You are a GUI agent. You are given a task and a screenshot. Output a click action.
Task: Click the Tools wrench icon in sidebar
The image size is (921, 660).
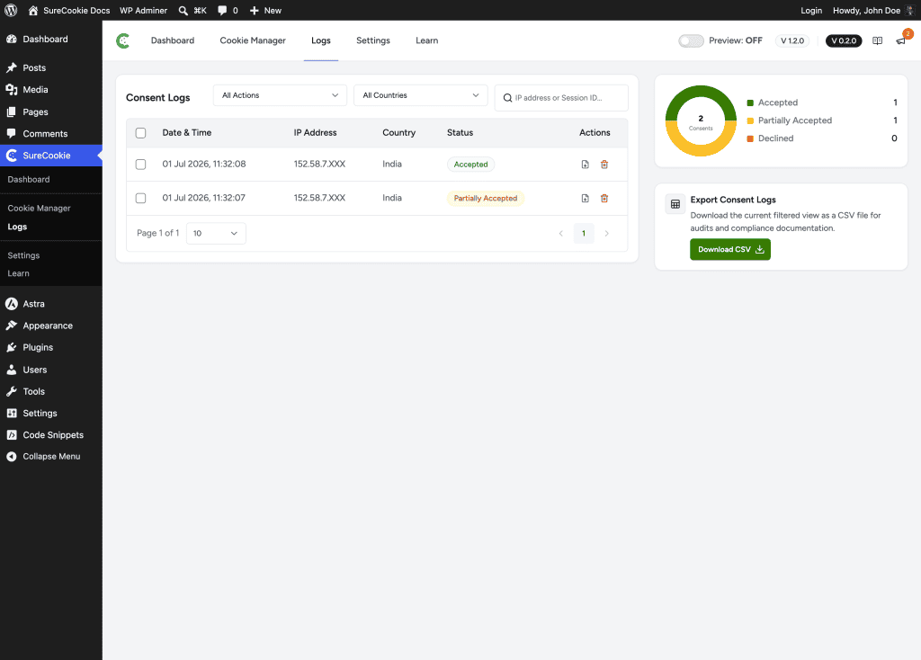coord(12,391)
